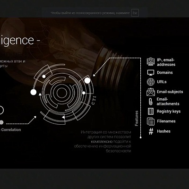Viewport: 189px width, 189px height.
Task: Click the Email-attachments paperclip icon
Action: coord(151,102)
